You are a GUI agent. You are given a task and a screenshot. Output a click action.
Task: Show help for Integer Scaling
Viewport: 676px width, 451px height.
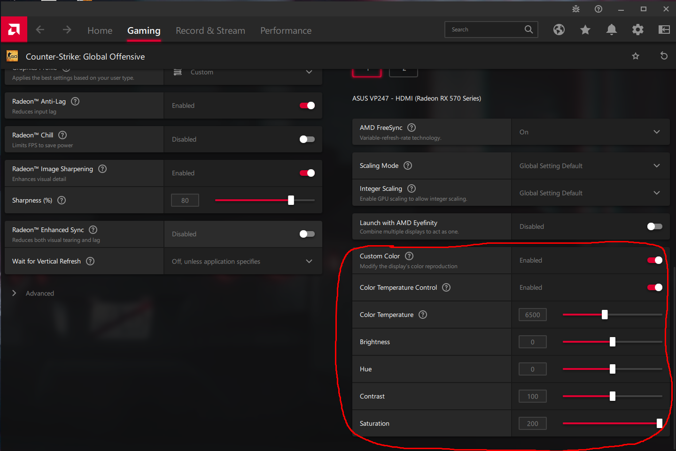pyautogui.click(x=412, y=188)
